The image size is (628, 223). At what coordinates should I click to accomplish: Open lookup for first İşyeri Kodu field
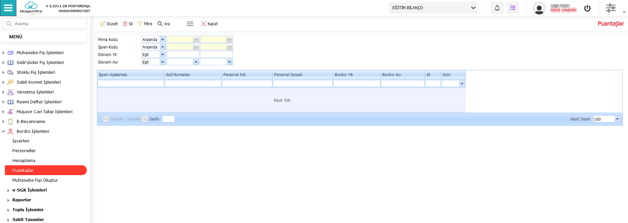coord(196,47)
